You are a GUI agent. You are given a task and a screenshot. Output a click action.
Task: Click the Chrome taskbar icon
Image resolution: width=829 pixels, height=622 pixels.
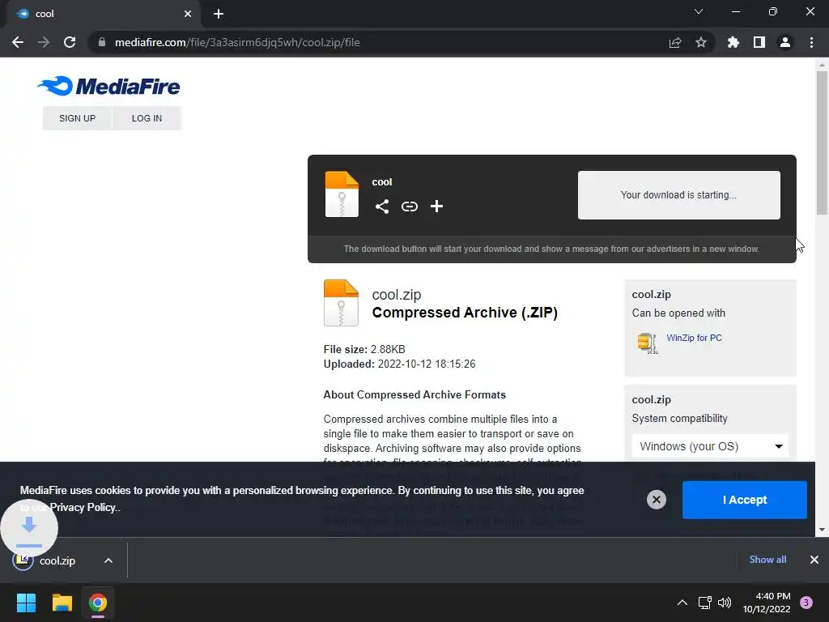pos(98,603)
